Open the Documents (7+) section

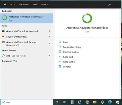point(9,61)
